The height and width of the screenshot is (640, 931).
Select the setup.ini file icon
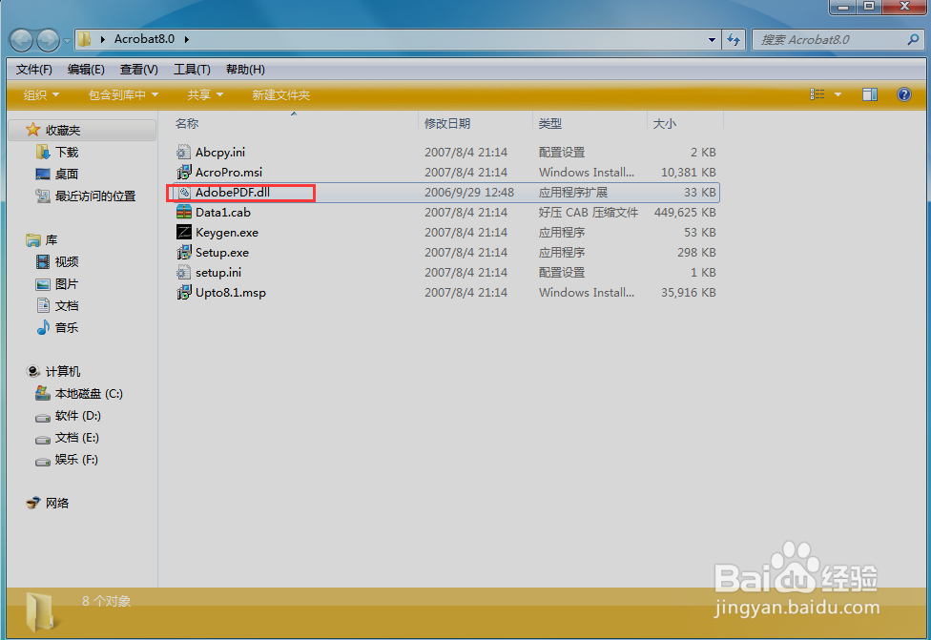(183, 273)
